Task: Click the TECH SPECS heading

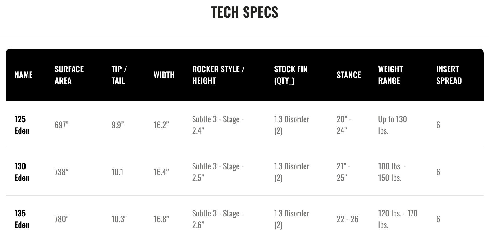Action: [244, 12]
